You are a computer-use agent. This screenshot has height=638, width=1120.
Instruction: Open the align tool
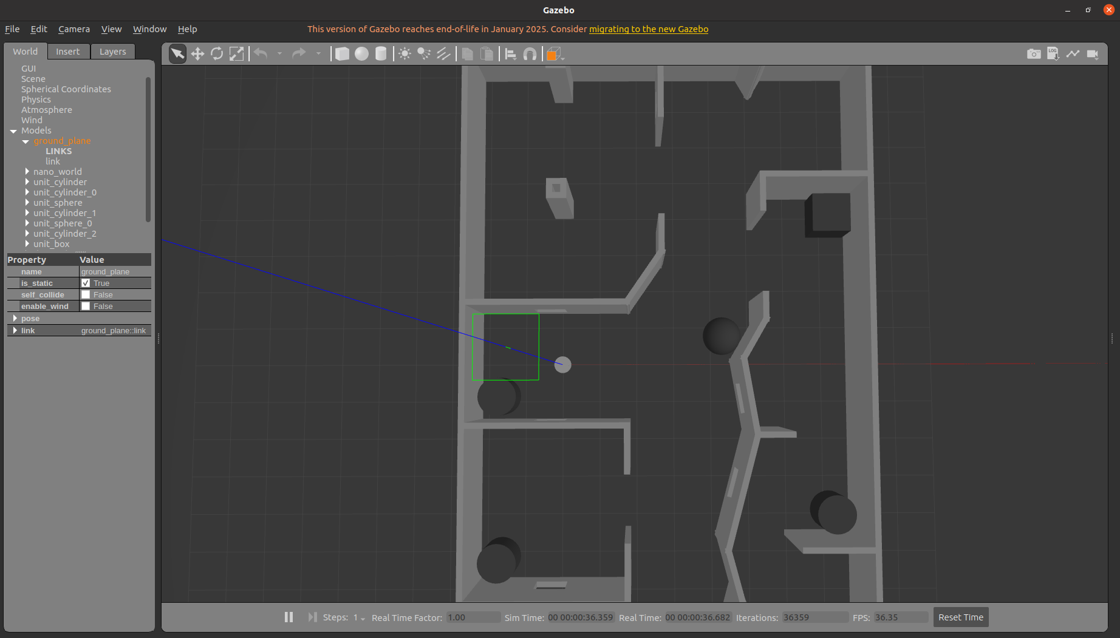click(x=511, y=54)
